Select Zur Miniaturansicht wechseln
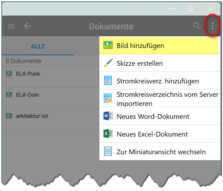Viewport: 223px width, 191px height. tap(160, 152)
